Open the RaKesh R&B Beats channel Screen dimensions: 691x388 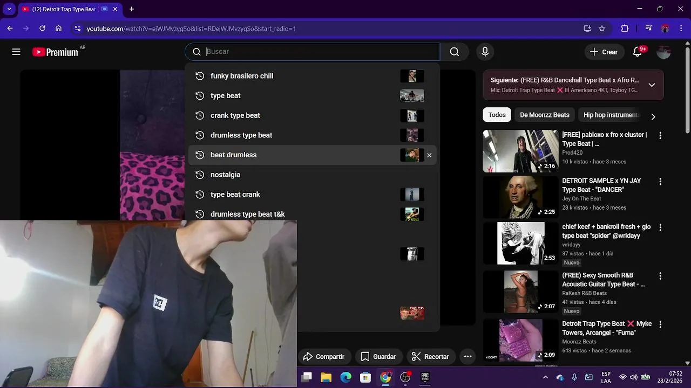(x=584, y=293)
